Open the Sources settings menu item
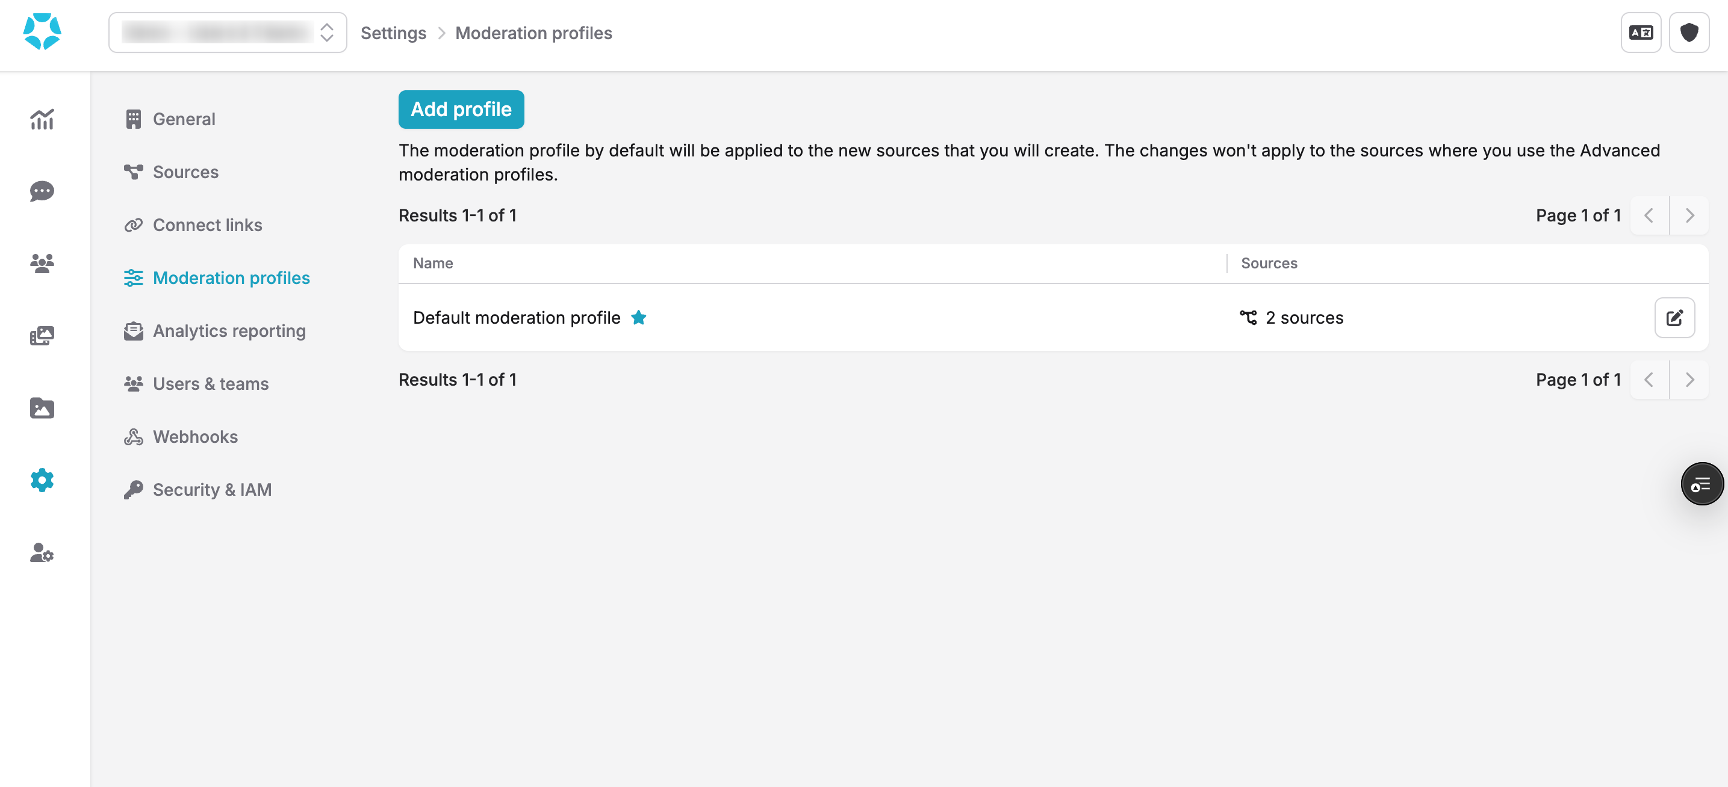Viewport: 1728px width, 787px height. (x=185, y=171)
